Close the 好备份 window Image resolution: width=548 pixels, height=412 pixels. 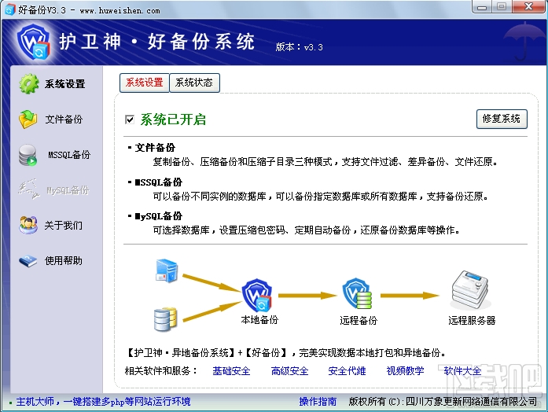[x=528, y=6]
